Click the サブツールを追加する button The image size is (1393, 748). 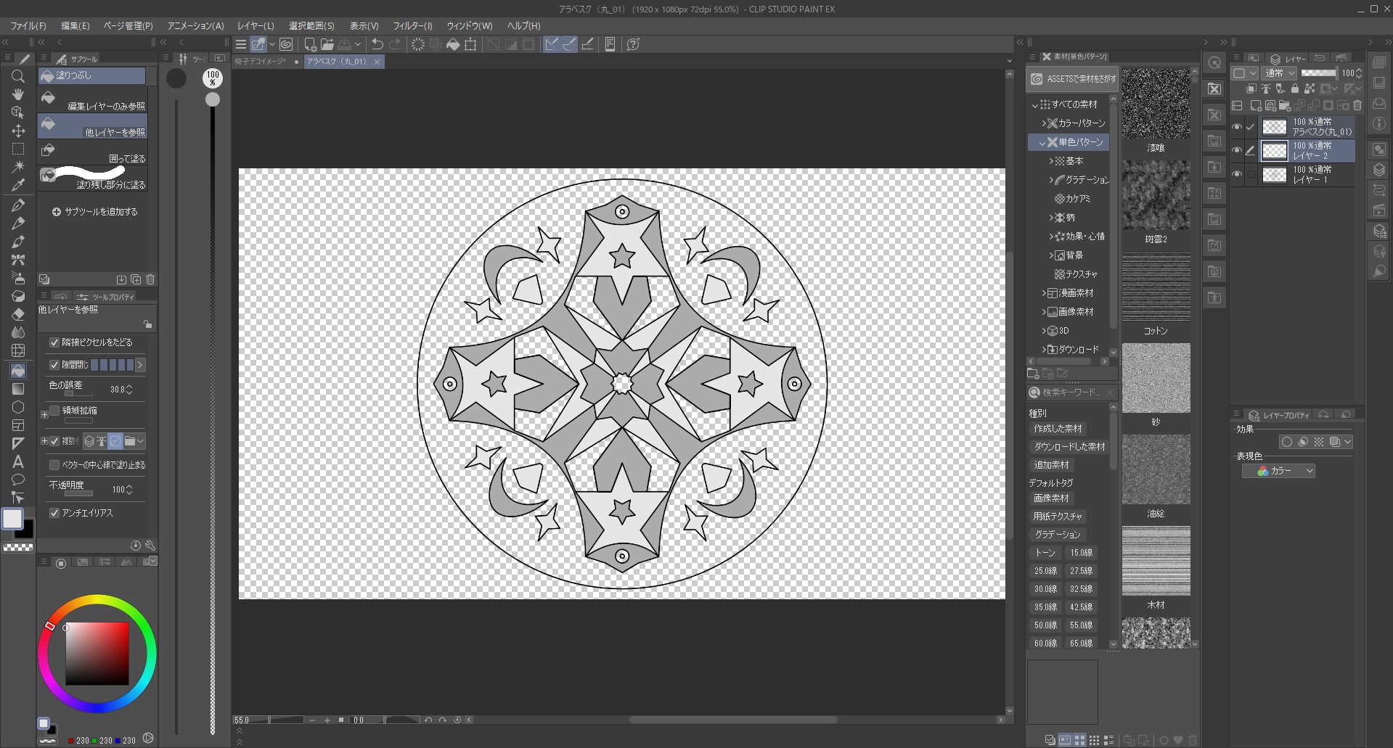(x=94, y=212)
